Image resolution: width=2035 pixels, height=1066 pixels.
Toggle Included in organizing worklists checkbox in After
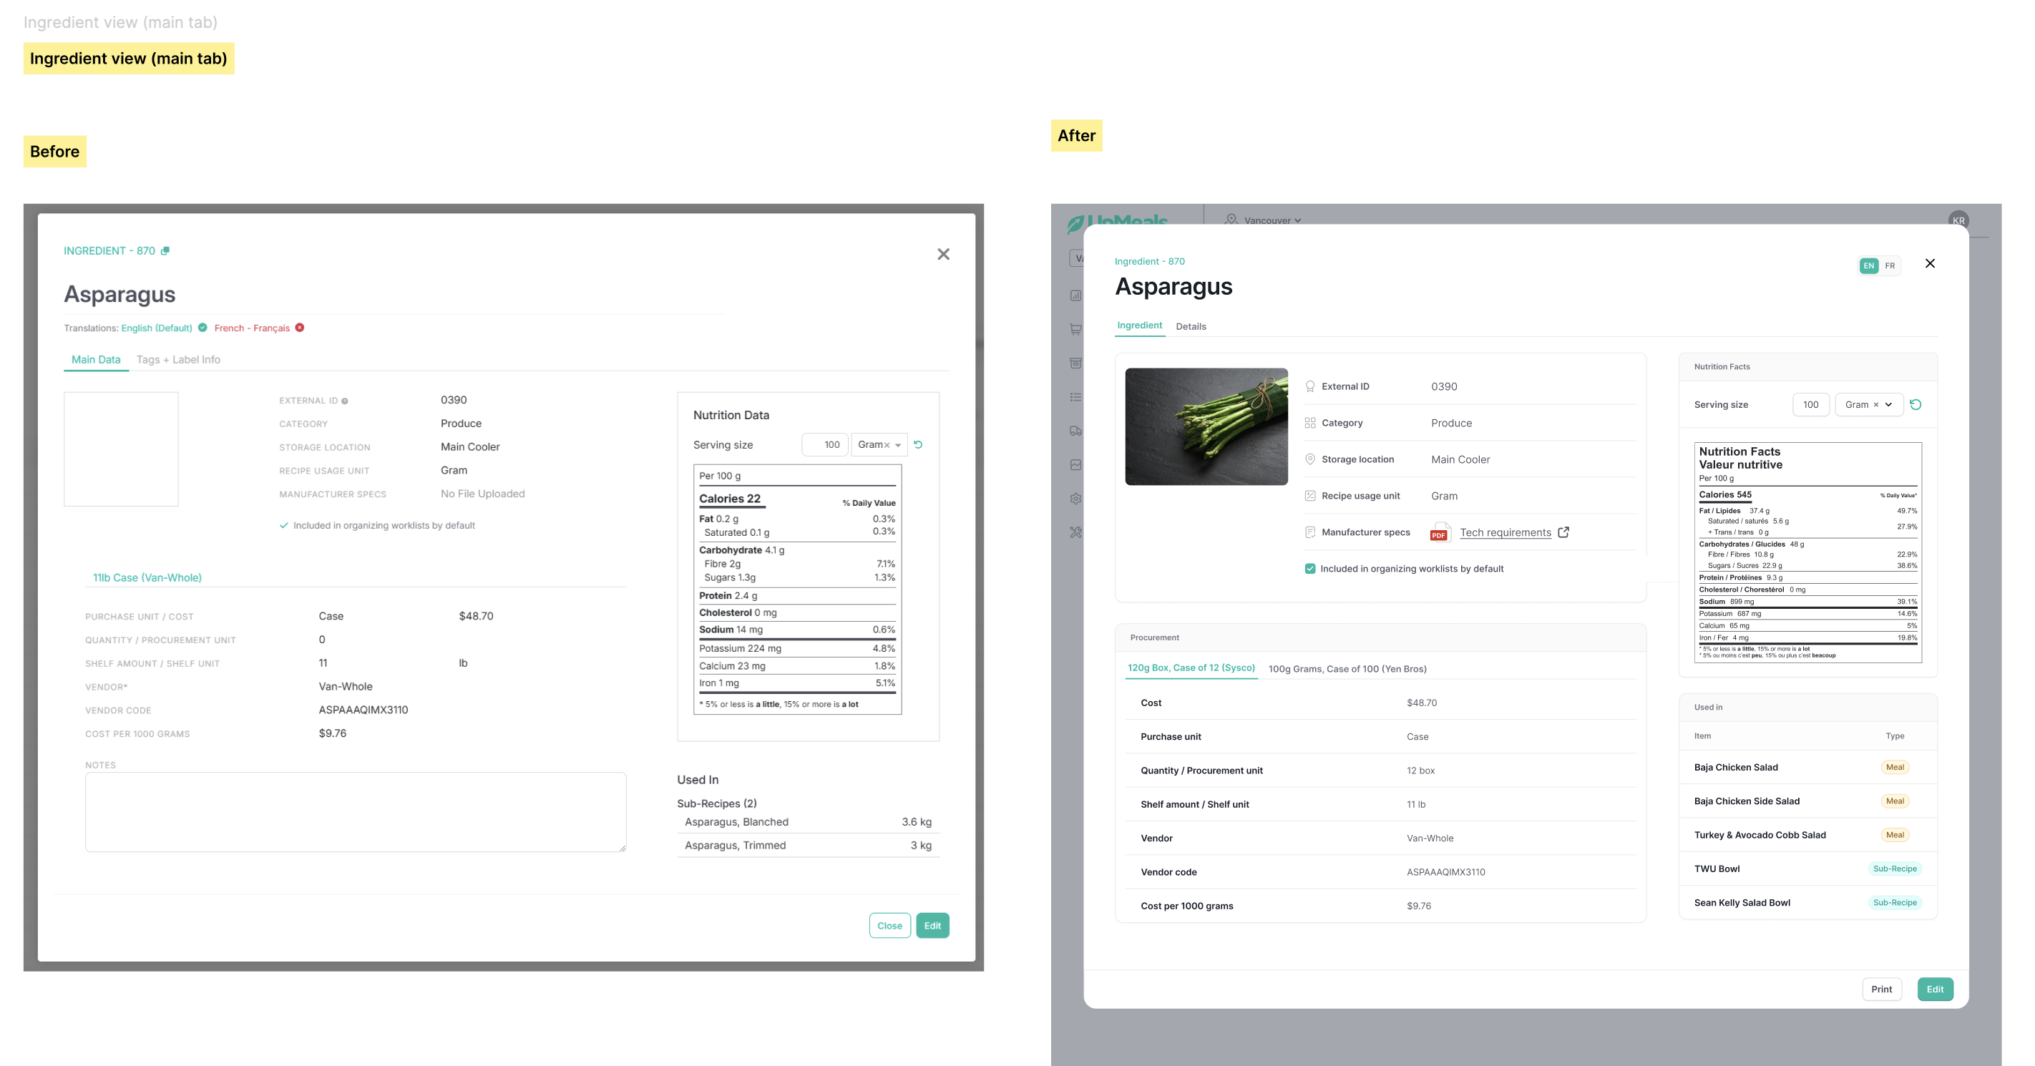coord(1311,569)
